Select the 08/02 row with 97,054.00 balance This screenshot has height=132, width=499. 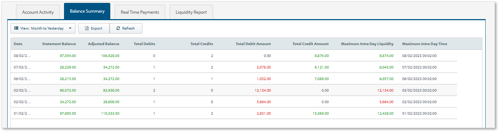[x=234, y=56]
